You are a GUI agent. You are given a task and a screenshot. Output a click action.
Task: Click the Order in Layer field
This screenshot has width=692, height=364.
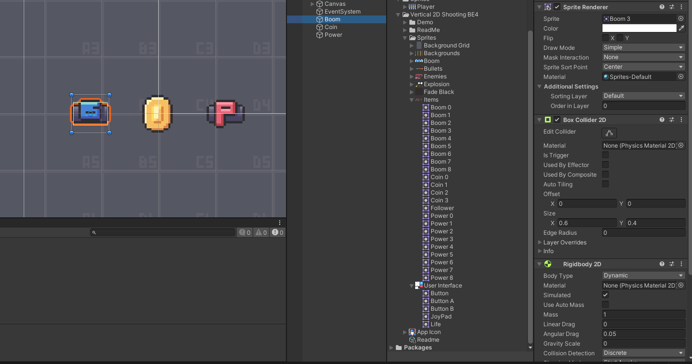point(644,106)
